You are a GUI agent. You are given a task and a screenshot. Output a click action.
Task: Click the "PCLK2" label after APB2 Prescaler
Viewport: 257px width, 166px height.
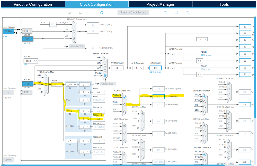point(204,66)
